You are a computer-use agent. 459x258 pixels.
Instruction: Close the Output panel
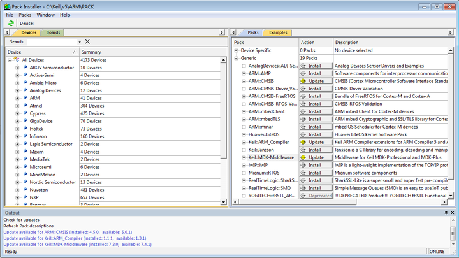coord(452,213)
